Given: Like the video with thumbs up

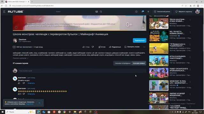Looking at the screenshot, I should click(x=86, y=47).
